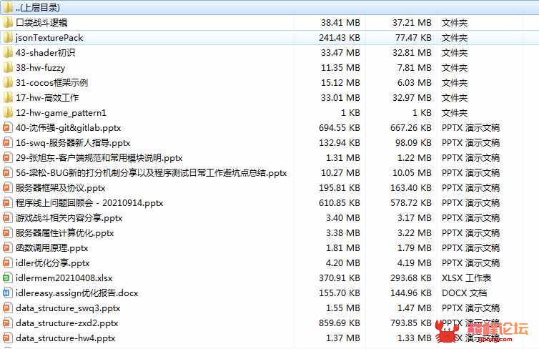This screenshot has height=349, width=539.
Task: Click the parent directory folder icon
Action: click(x=8, y=8)
